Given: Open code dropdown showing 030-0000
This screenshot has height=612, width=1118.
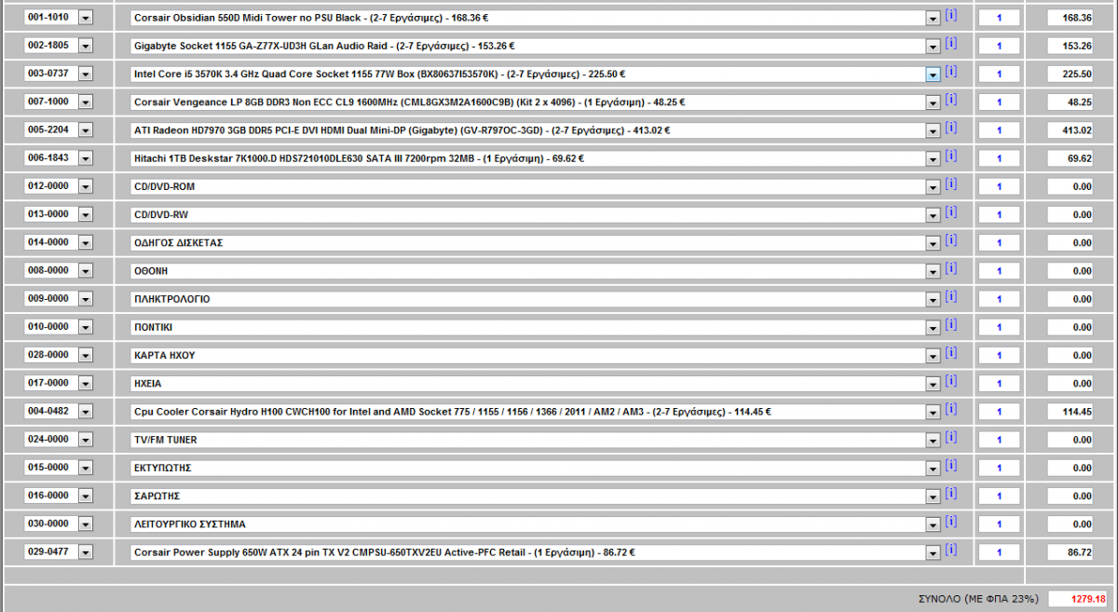Looking at the screenshot, I should point(86,524).
